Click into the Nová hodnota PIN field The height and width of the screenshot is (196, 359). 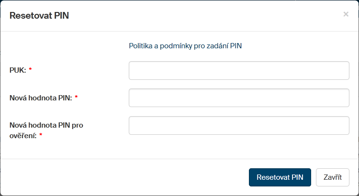point(239,98)
